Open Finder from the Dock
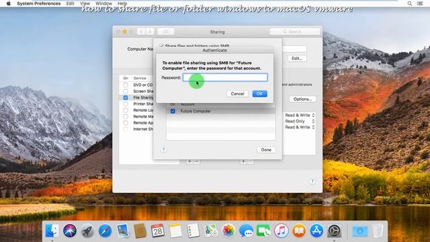This screenshot has height=242, width=430. coord(52,231)
